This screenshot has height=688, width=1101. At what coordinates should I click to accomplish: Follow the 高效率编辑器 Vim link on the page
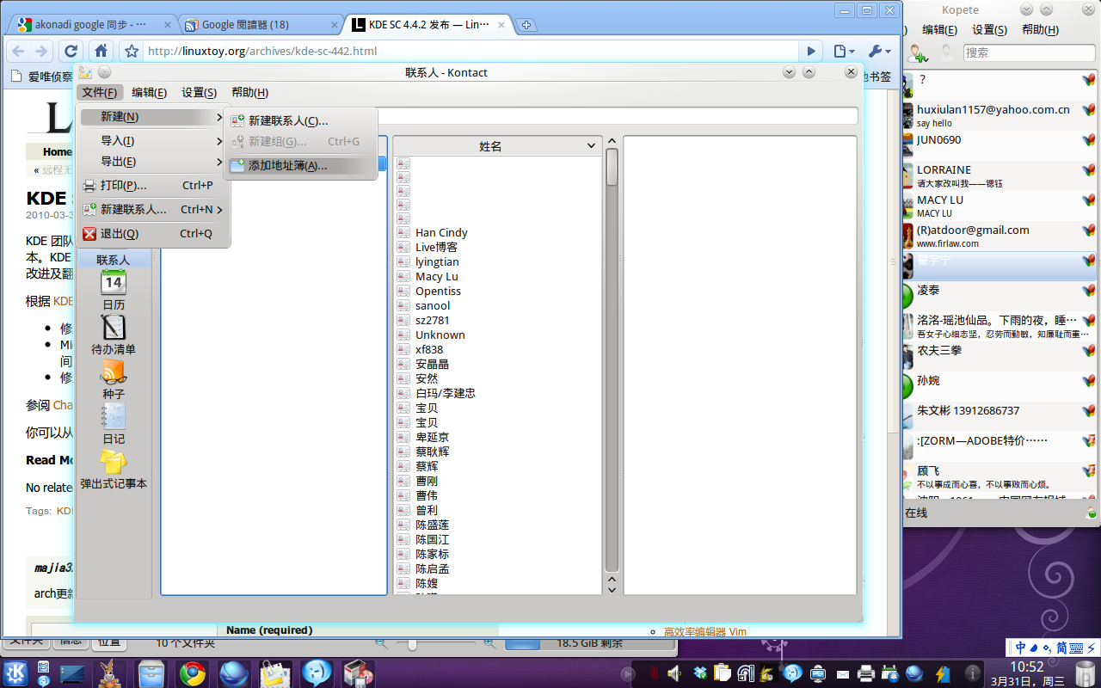[704, 632]
